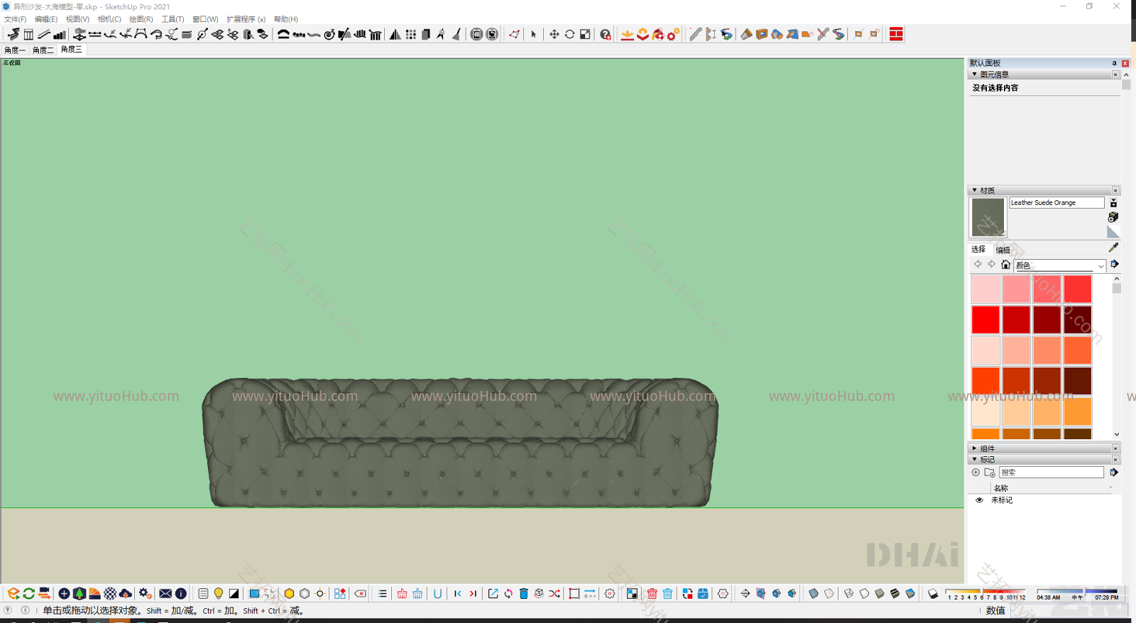Click the red shuffle arrows icon in the bottom toolbar

coord(555,593)
